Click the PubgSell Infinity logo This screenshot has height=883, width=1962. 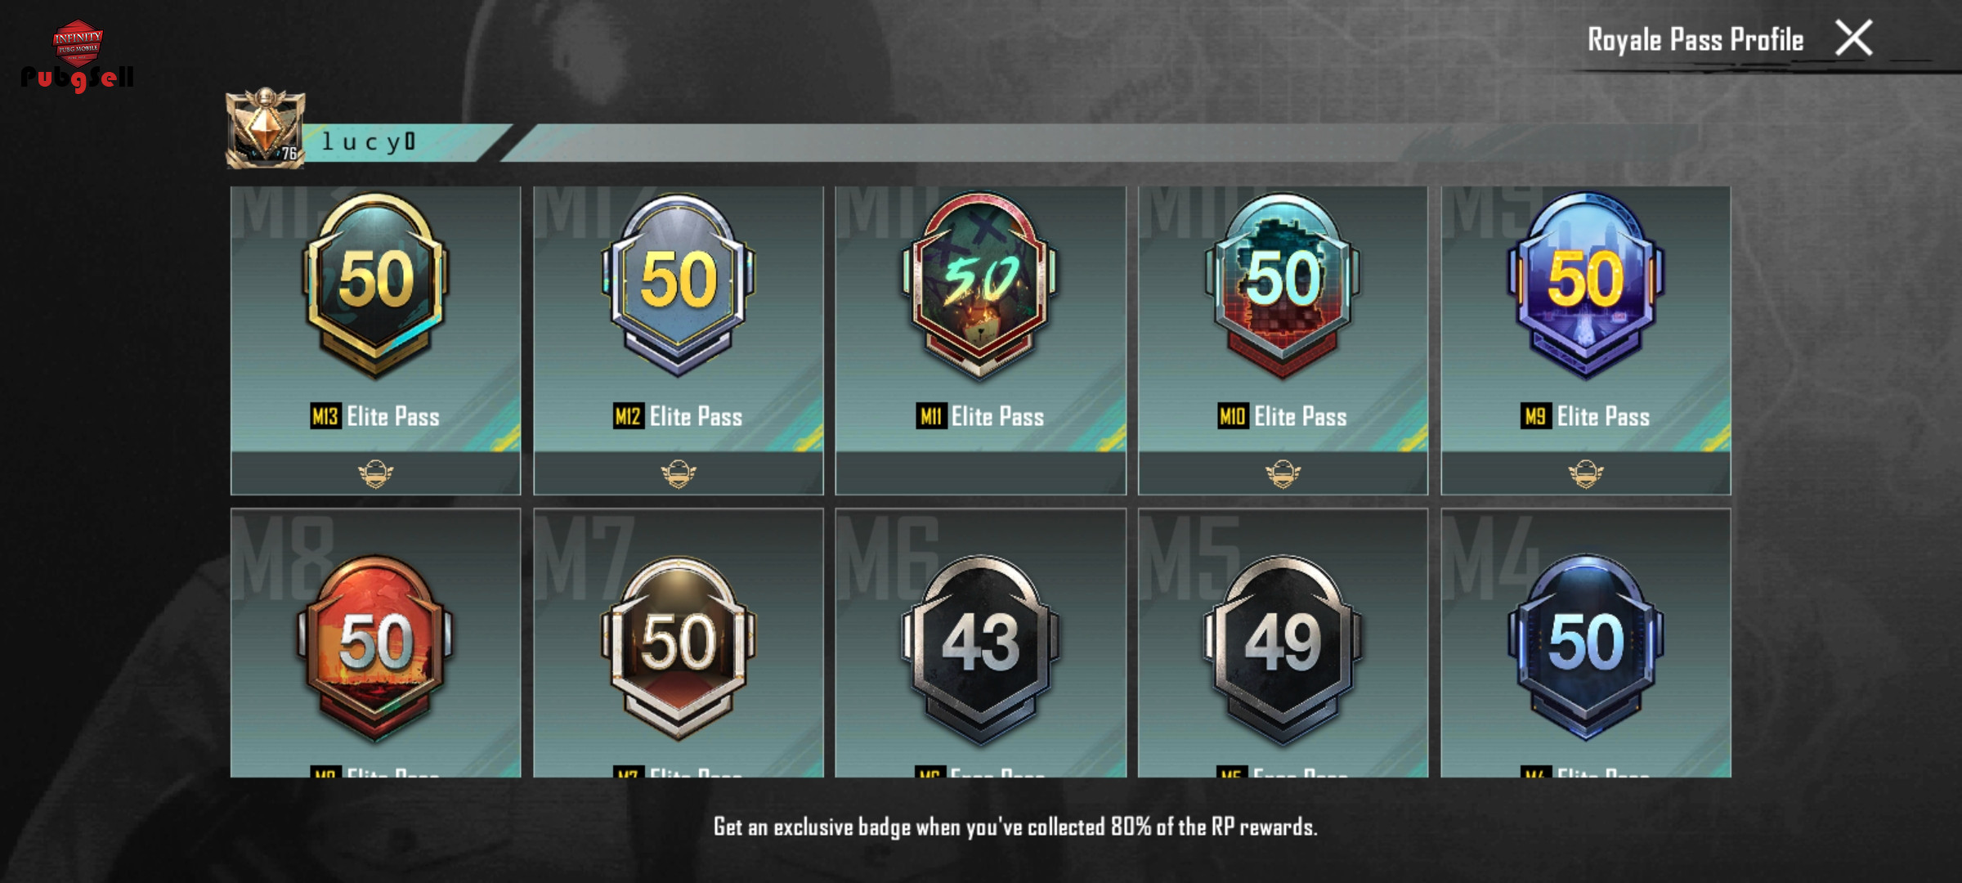77,56
